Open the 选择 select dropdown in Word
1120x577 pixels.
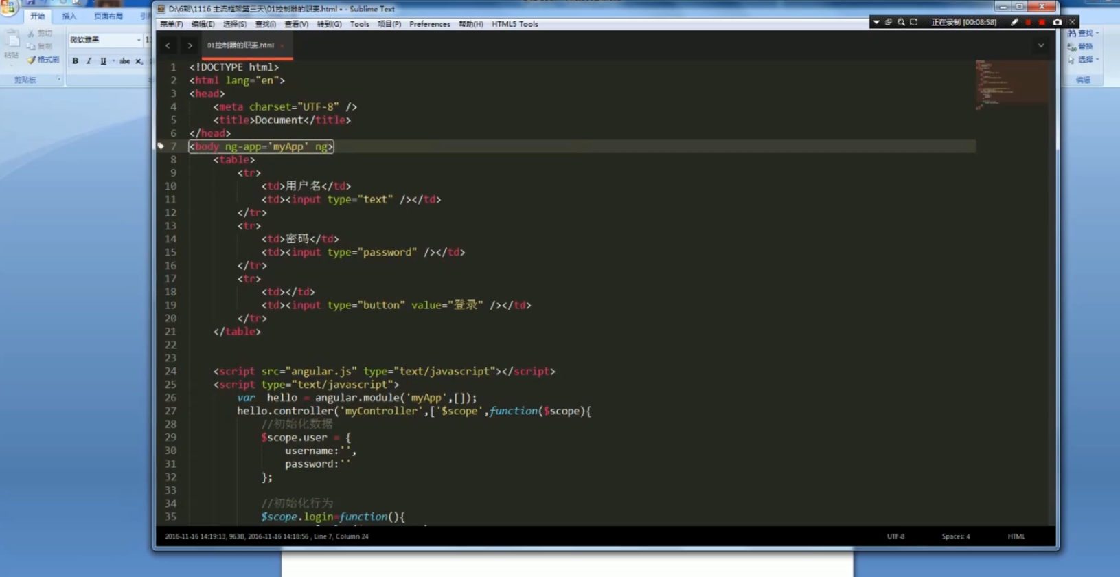coord(1084,60)
